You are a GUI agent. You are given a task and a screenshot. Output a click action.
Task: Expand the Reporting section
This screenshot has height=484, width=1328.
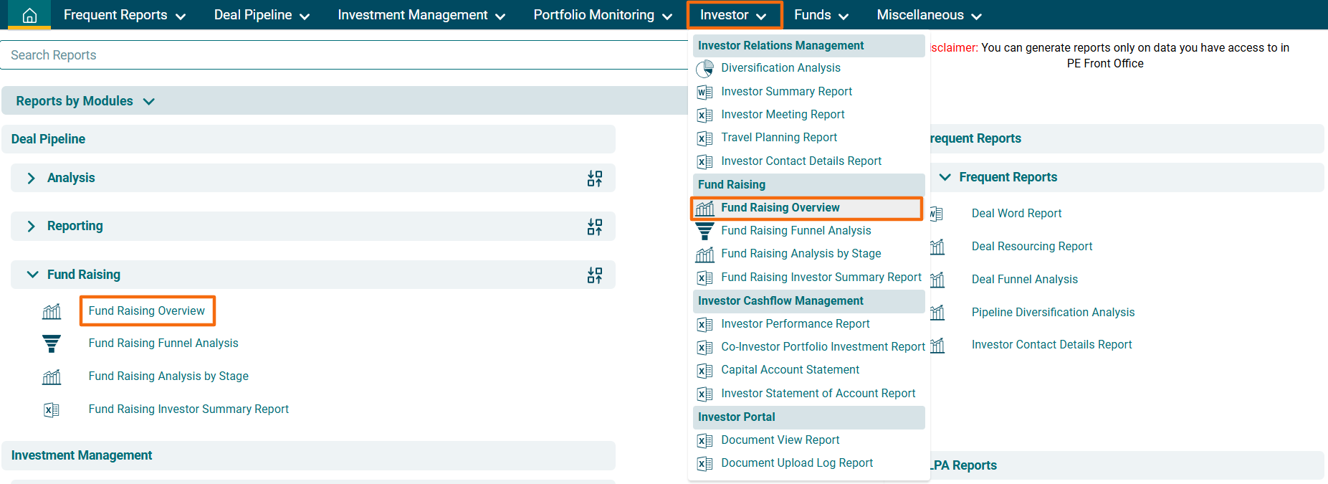[x=31, y=227]
